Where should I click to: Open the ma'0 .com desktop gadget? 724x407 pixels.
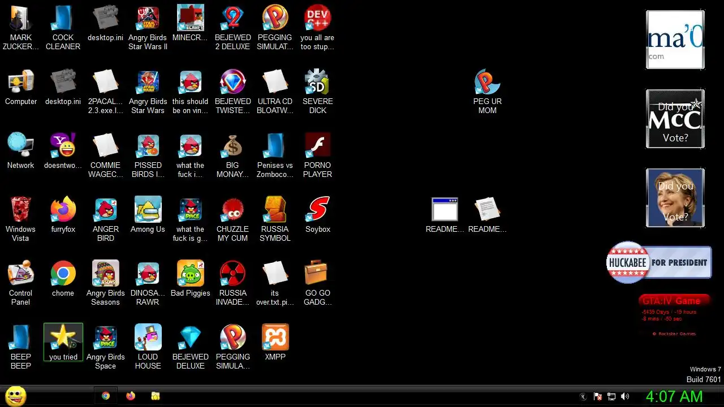tap(675, 40)
